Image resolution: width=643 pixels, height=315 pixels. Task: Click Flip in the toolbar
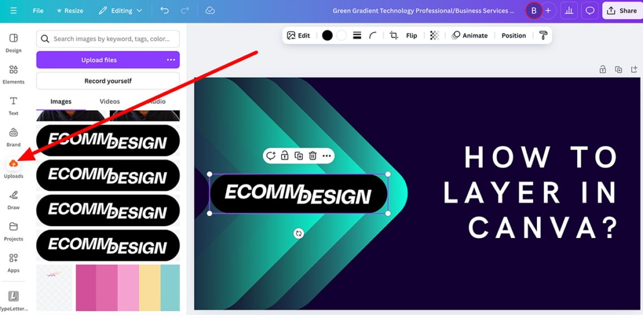(x=411, y=36)
